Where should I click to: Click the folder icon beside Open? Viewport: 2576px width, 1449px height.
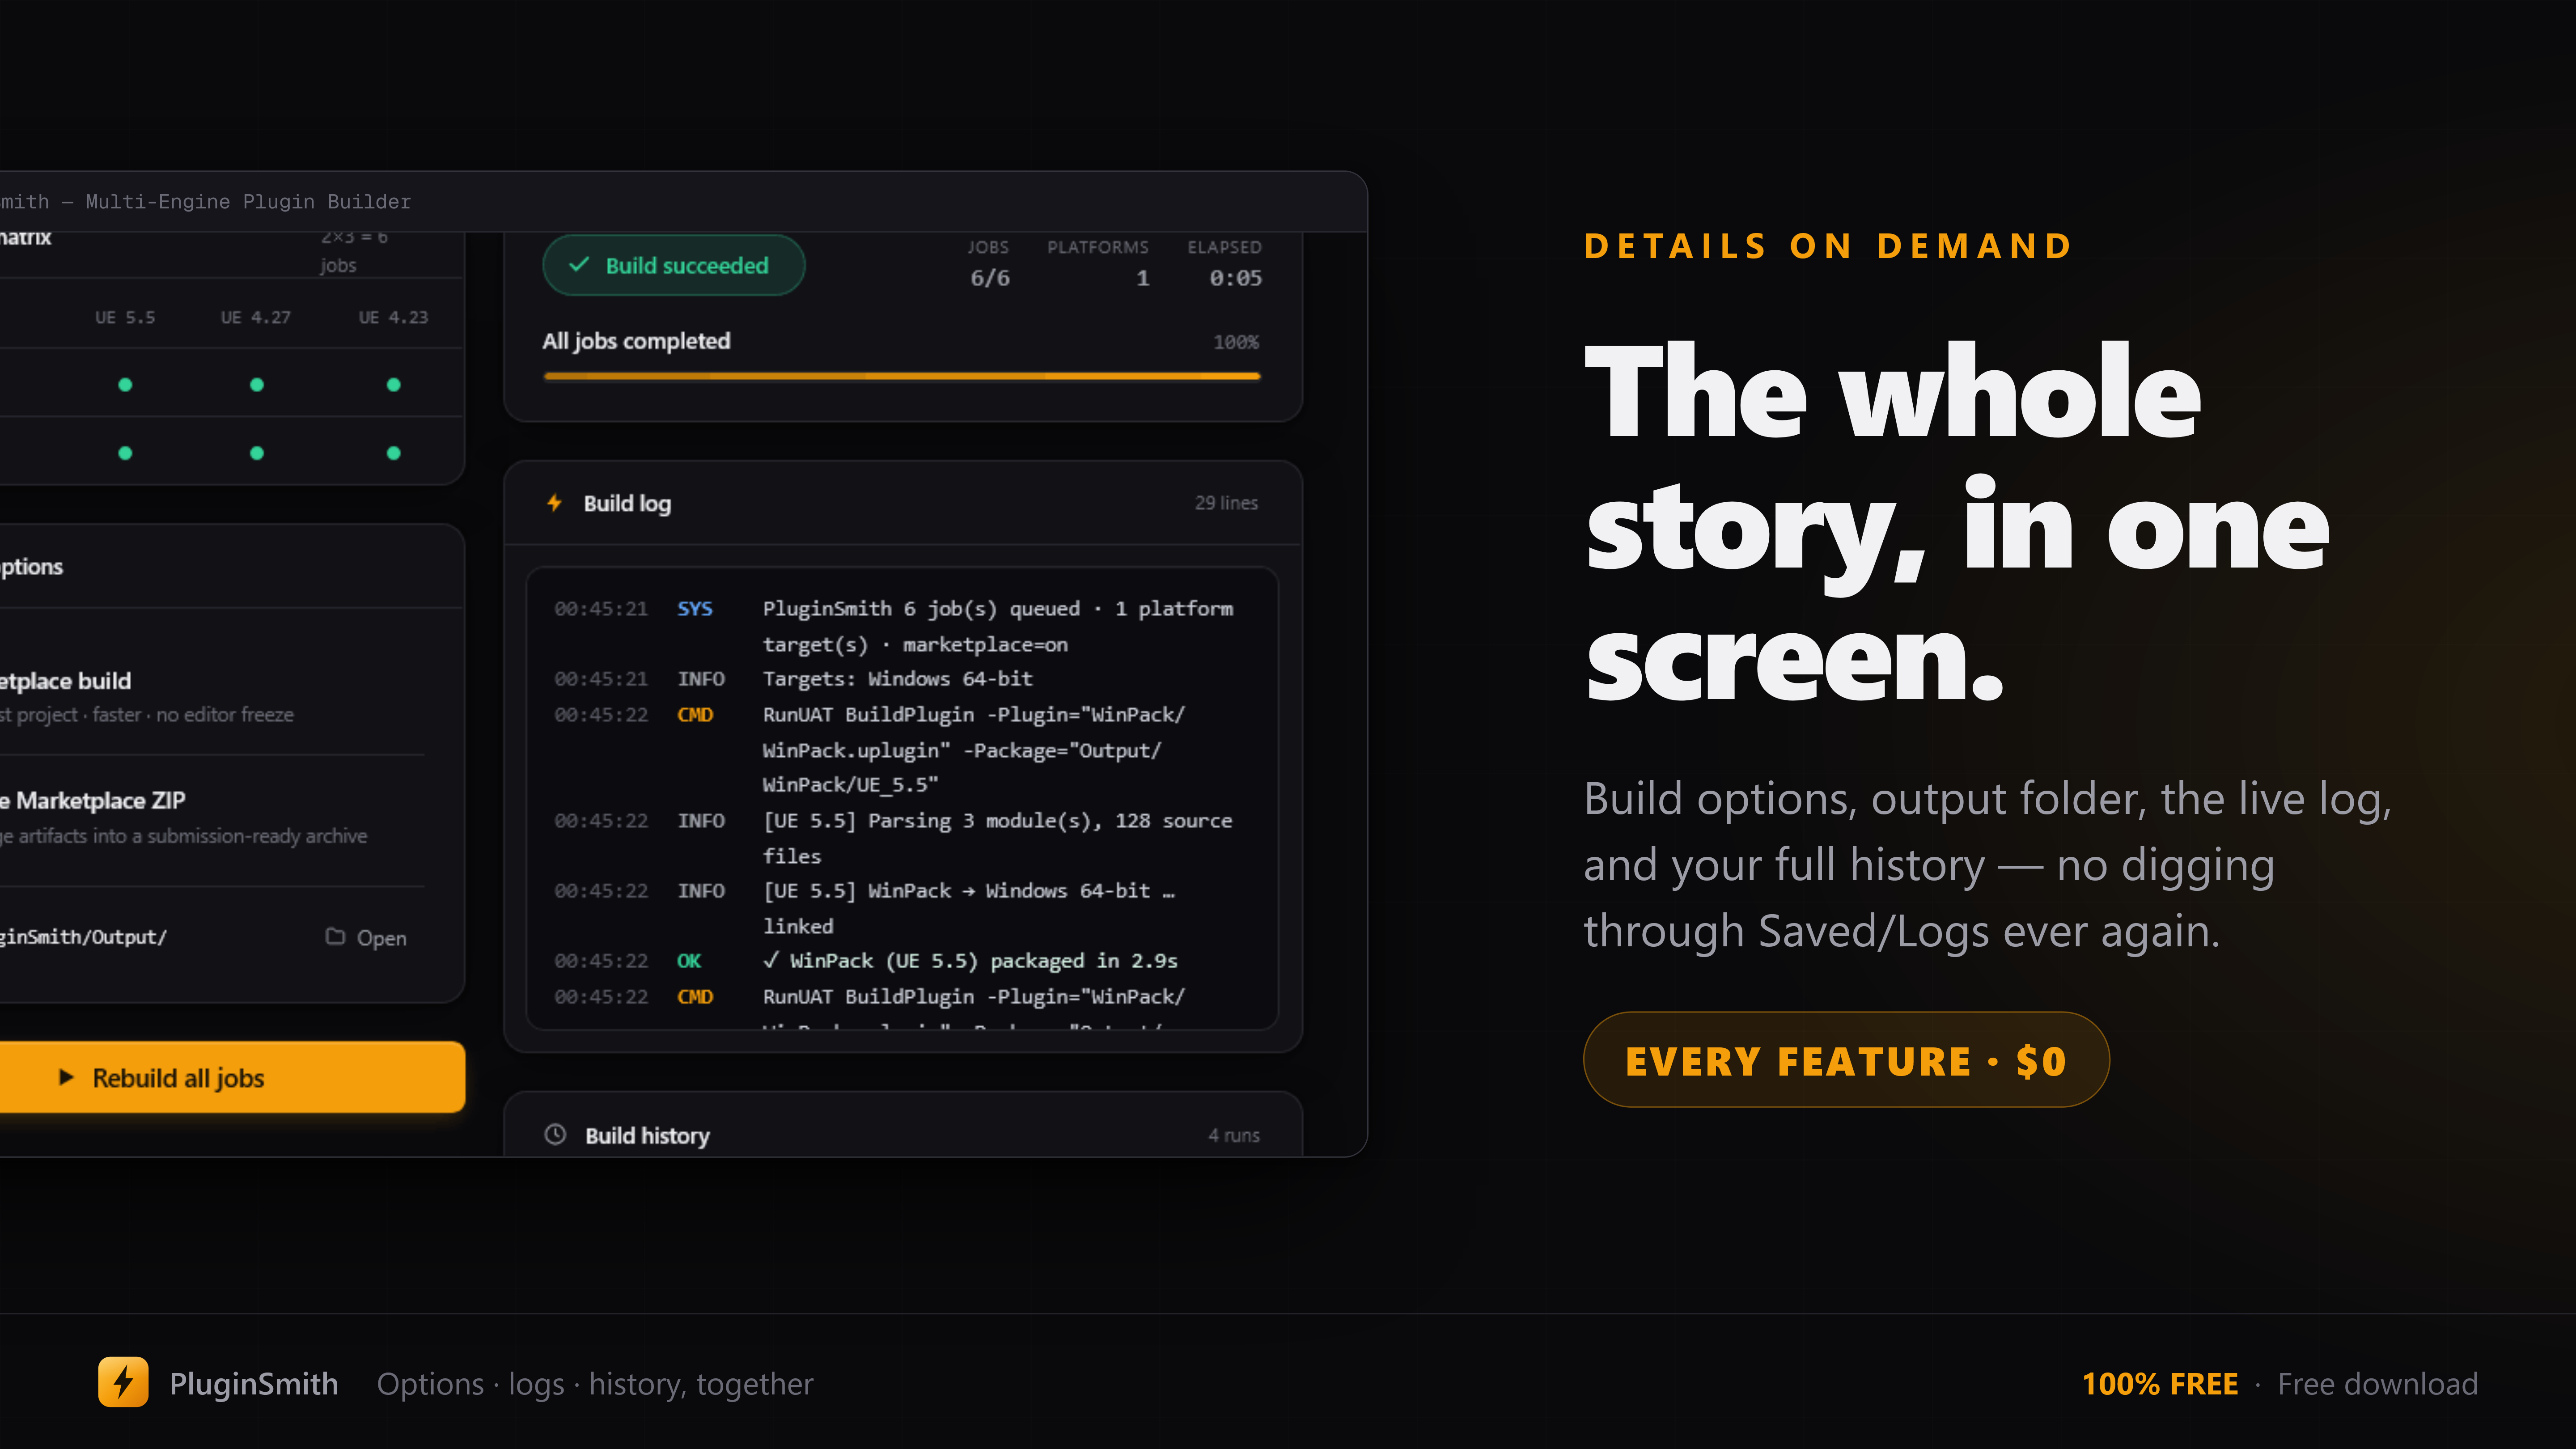click(335, 937)
